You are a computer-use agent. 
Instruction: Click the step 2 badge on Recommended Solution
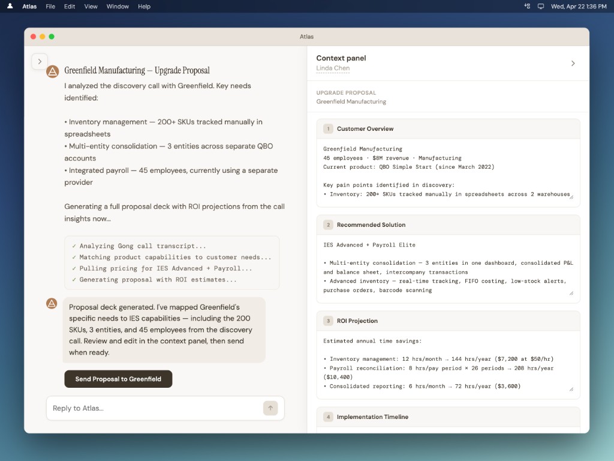pyautogui.click(x=328, y=225)
